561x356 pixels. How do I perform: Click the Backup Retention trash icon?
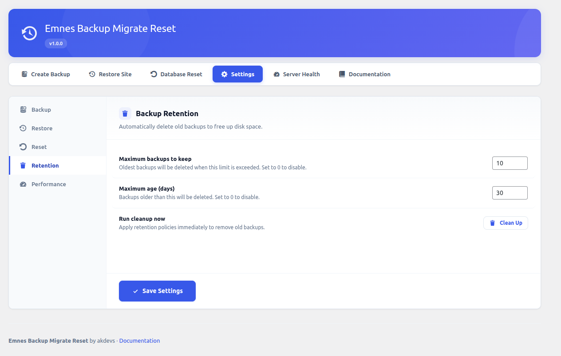[125, 113]
